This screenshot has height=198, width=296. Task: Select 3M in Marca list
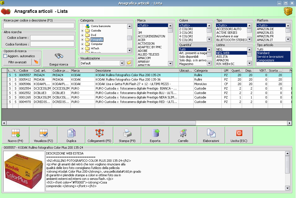[x=153, y=33]
